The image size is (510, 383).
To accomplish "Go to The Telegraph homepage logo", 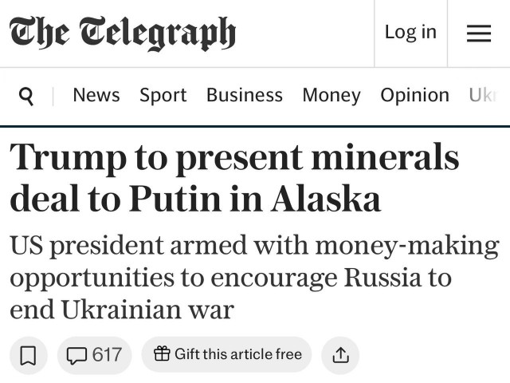I will [123, 34].
